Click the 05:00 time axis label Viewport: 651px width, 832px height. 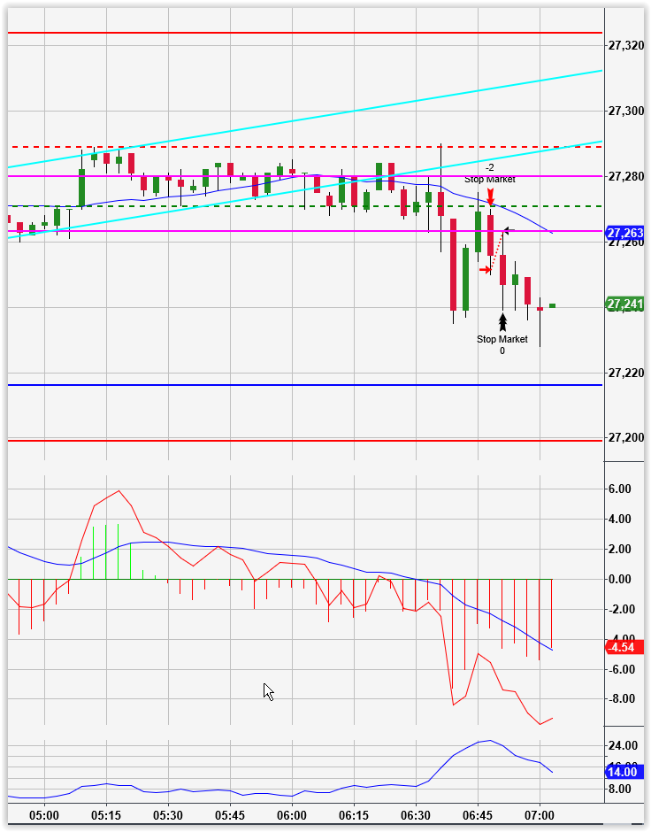point(44,815)
